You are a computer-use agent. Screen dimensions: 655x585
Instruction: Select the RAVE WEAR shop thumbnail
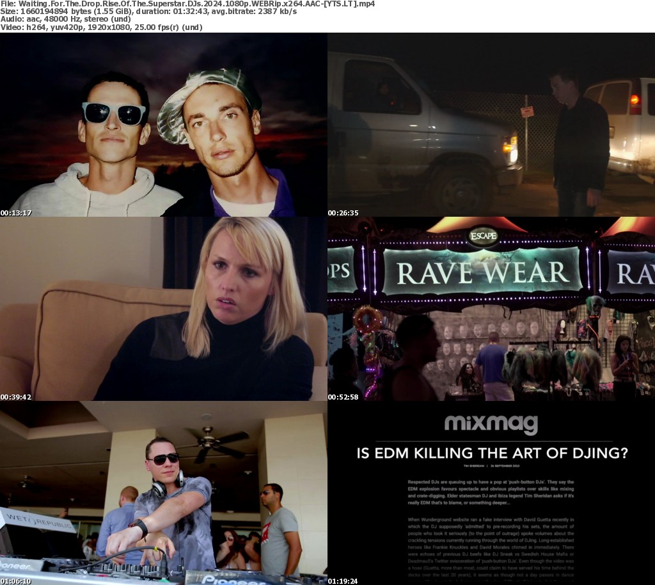491,309
